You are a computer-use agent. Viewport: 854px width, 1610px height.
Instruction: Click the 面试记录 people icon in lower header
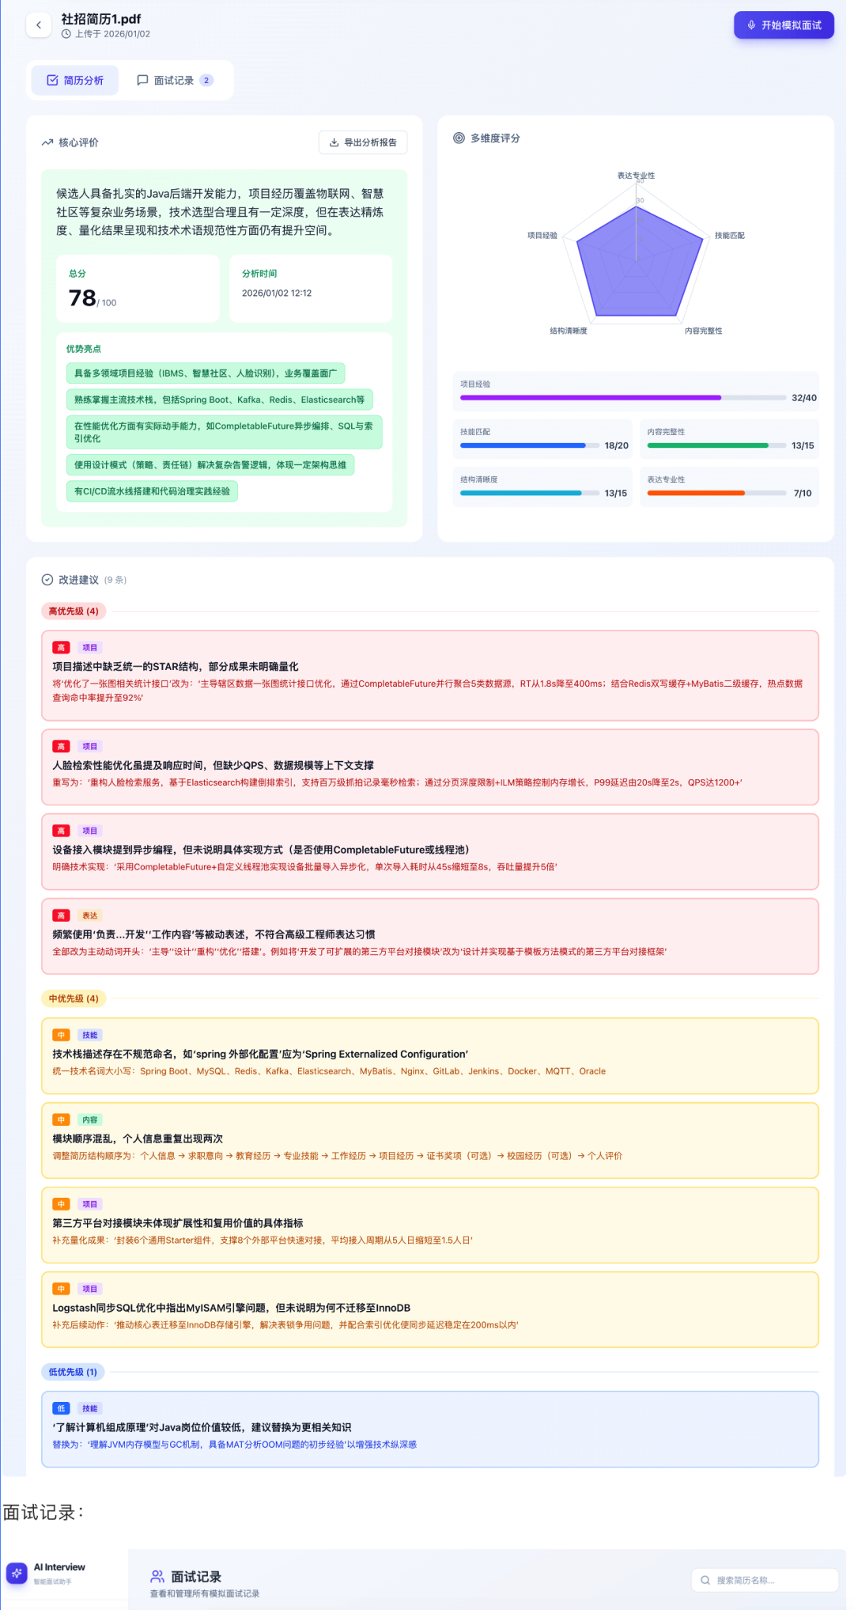pos(157,1576)
